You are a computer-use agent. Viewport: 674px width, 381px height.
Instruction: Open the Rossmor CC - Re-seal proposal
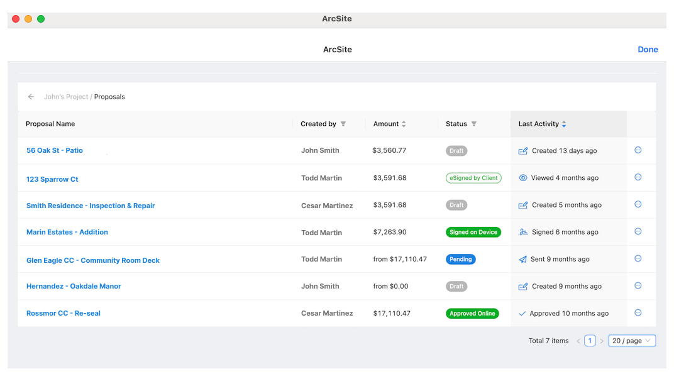click(63, 313)
